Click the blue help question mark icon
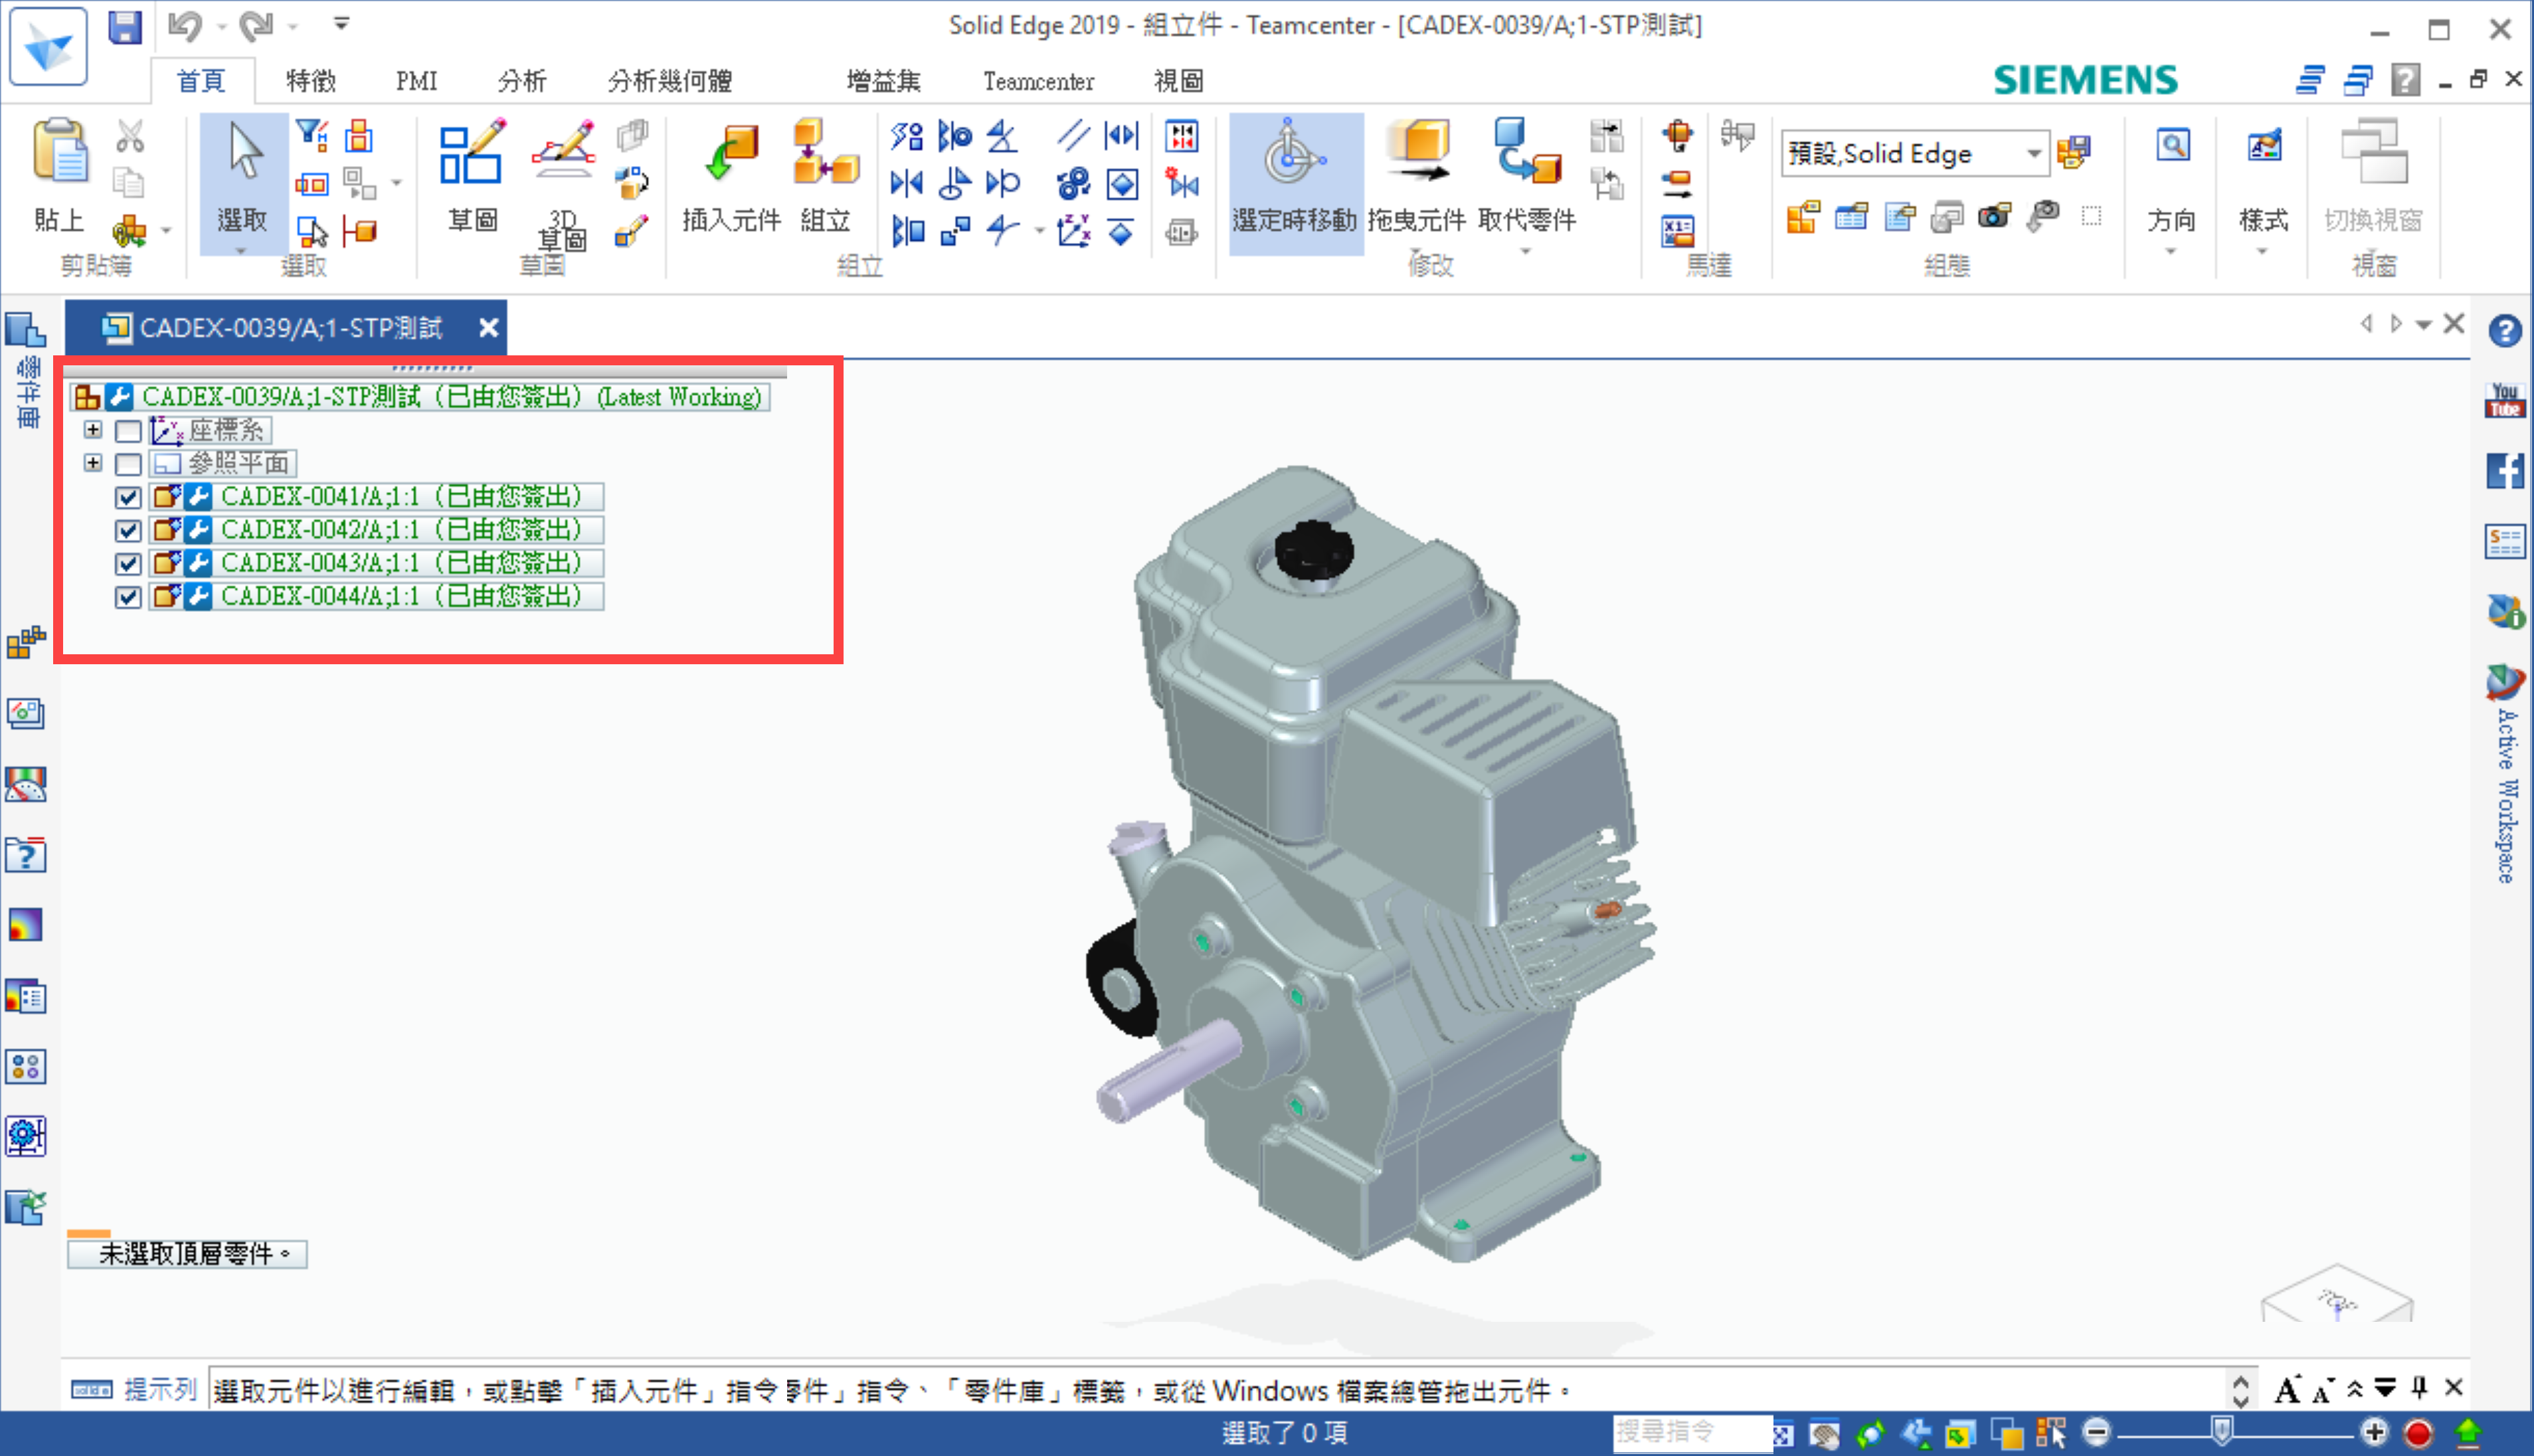 pos(2504,330)
